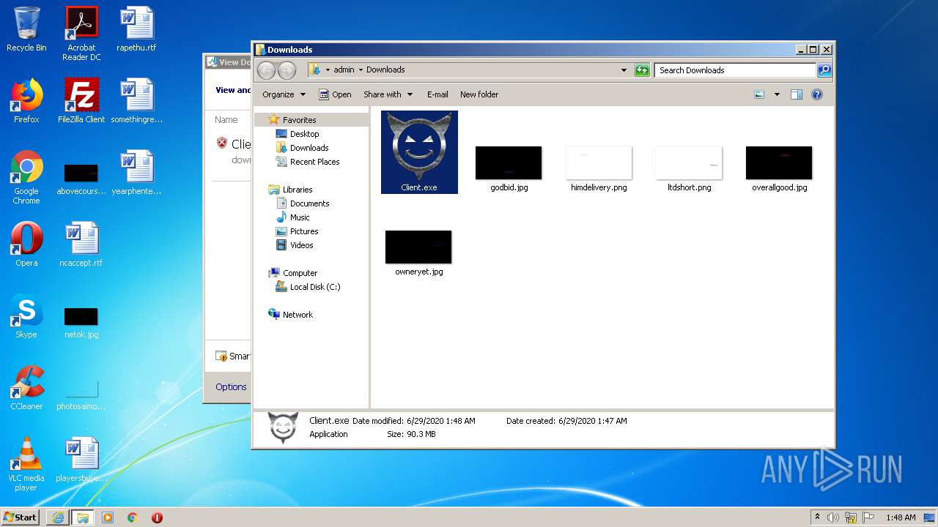Expand the root breadcrumb arrow in the address bar

point(328,70)
